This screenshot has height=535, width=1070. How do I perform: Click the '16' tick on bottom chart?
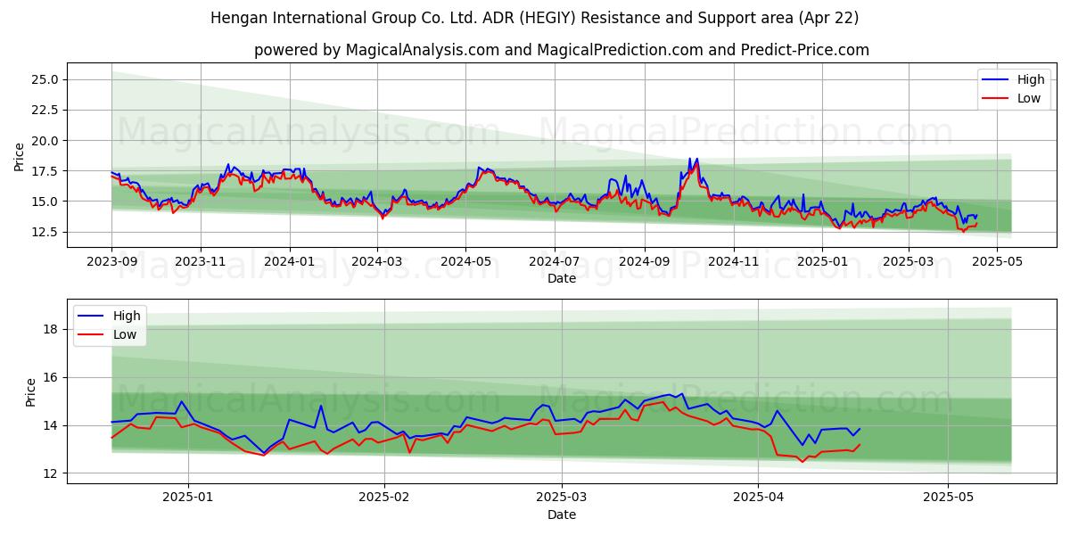(x=51, y=378)
